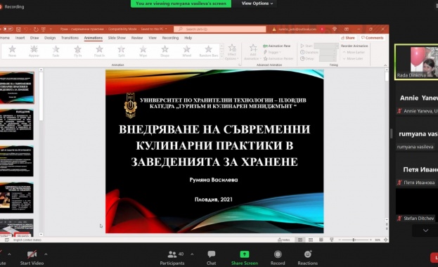Click the Duration input field

tap(328, 52)
